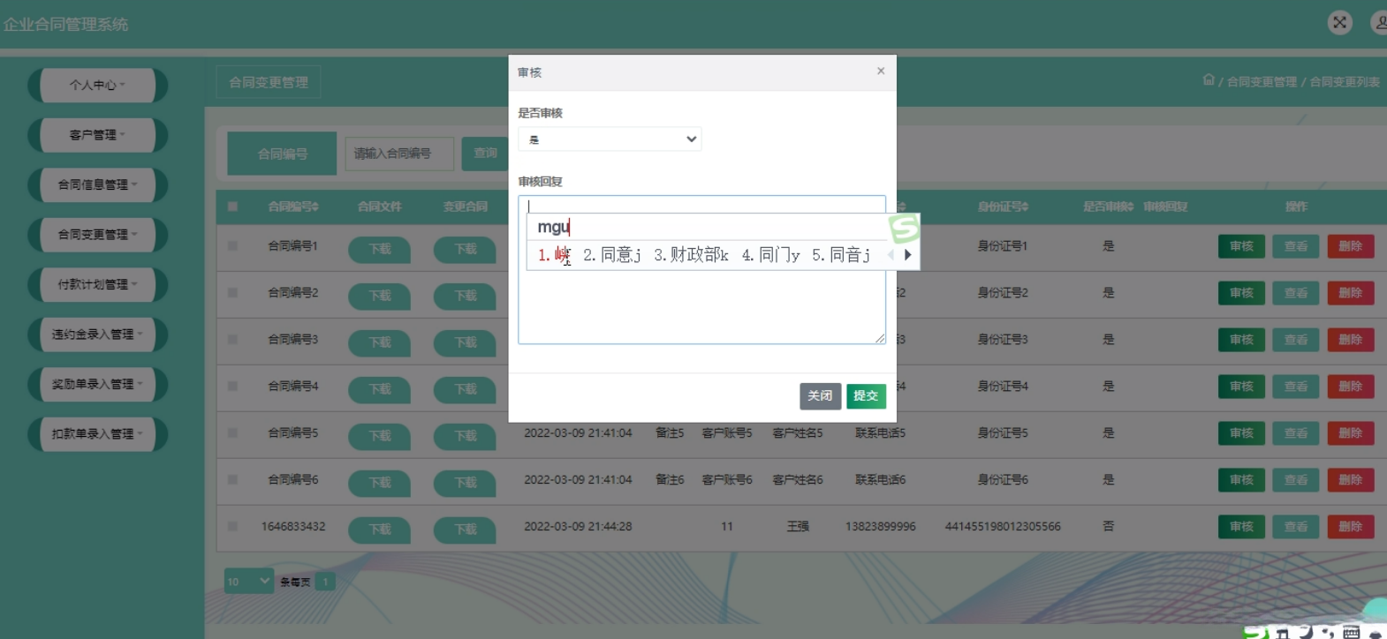This screenshot has height=639, width=1387.
Task: Choose IME candidate 2 同意
Action: pos(612,255)
